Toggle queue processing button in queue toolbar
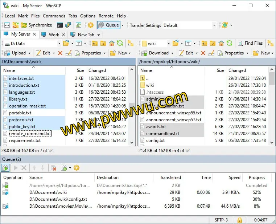This screenshot has width=276, height=224. coord(5,168)
